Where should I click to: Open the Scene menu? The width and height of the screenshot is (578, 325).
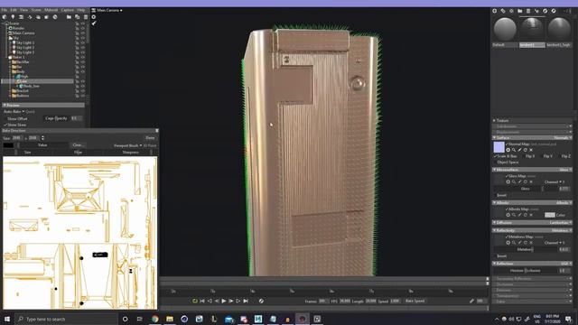pyautogui.click(x=36, y=10)
